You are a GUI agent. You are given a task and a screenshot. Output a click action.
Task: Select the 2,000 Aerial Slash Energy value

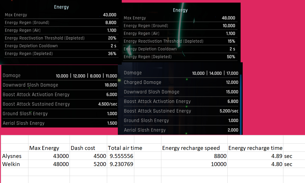[x=233, y=130]
